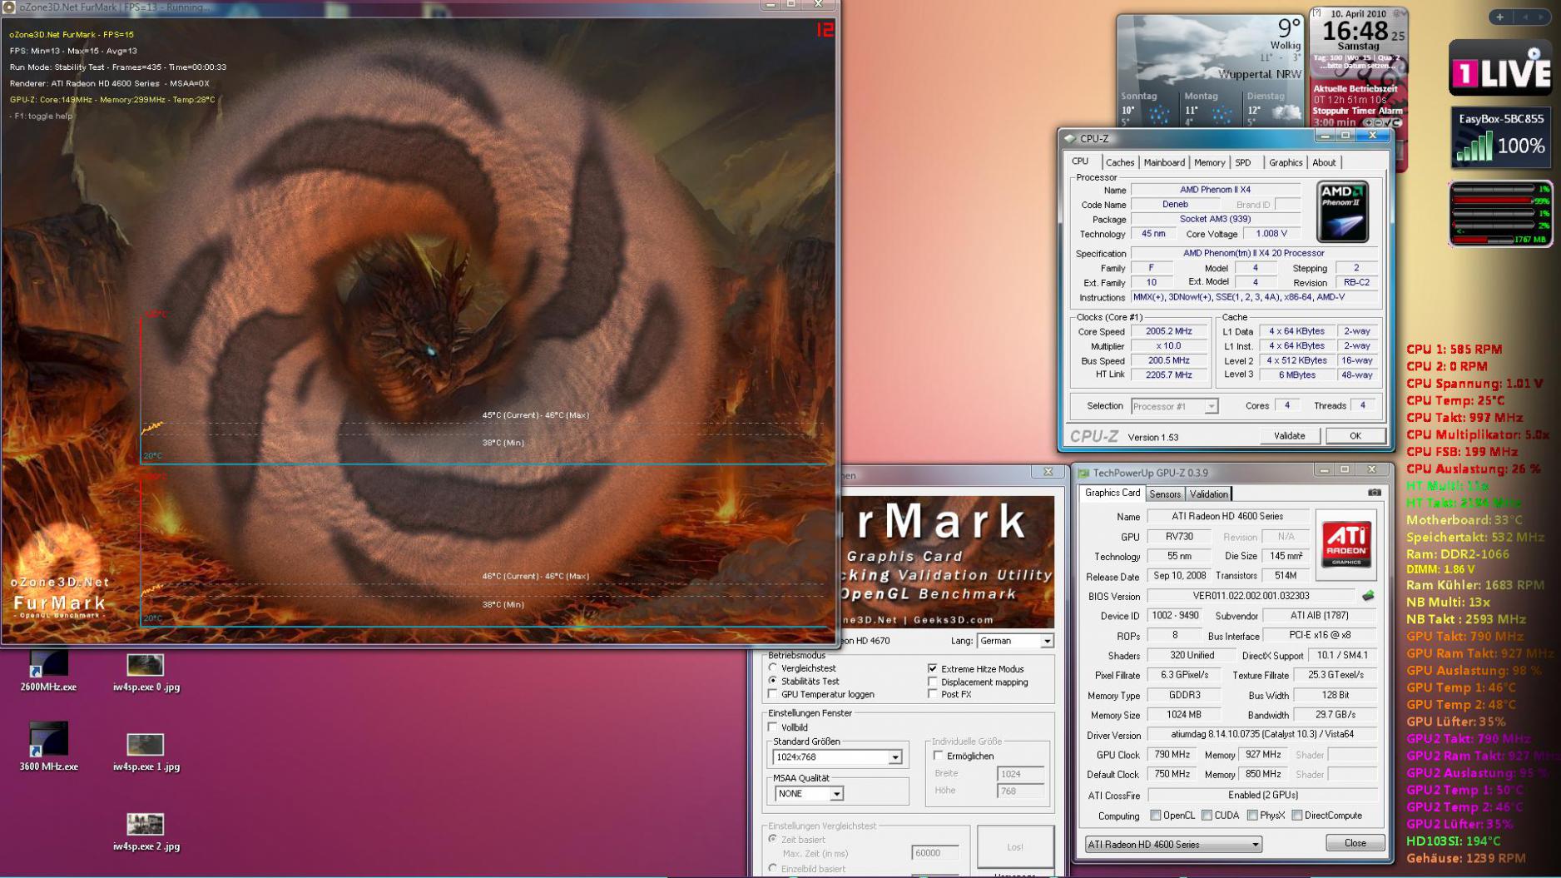
Task: Switch to the Sensors tab in GPU-Z
Action: [1164, 494]
